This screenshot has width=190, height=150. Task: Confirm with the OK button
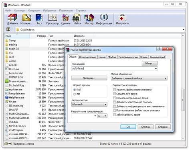(128, 127)
